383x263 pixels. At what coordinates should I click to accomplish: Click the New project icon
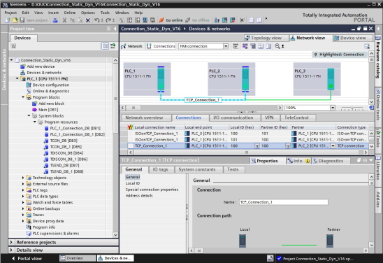[x=7, y=20]
